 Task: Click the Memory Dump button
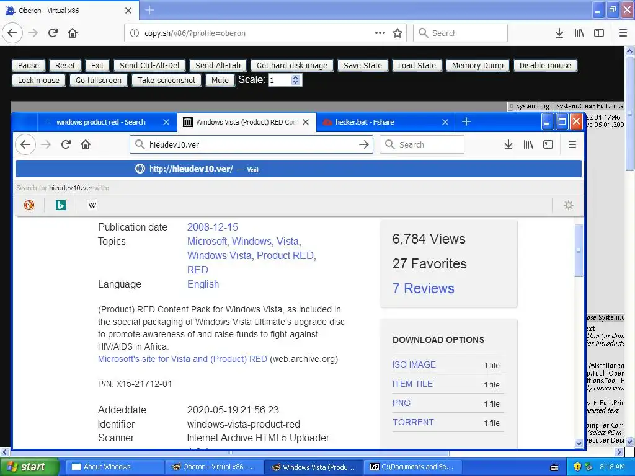pyautogui.click(x=477, y=65)
